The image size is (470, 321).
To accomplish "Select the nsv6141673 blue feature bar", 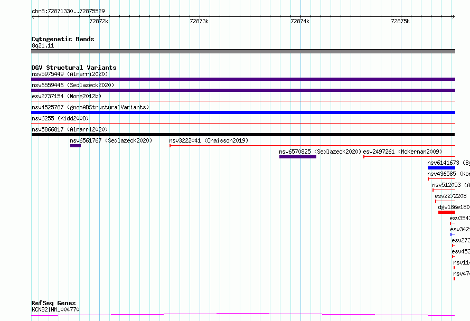I will [x=441, y=168].
